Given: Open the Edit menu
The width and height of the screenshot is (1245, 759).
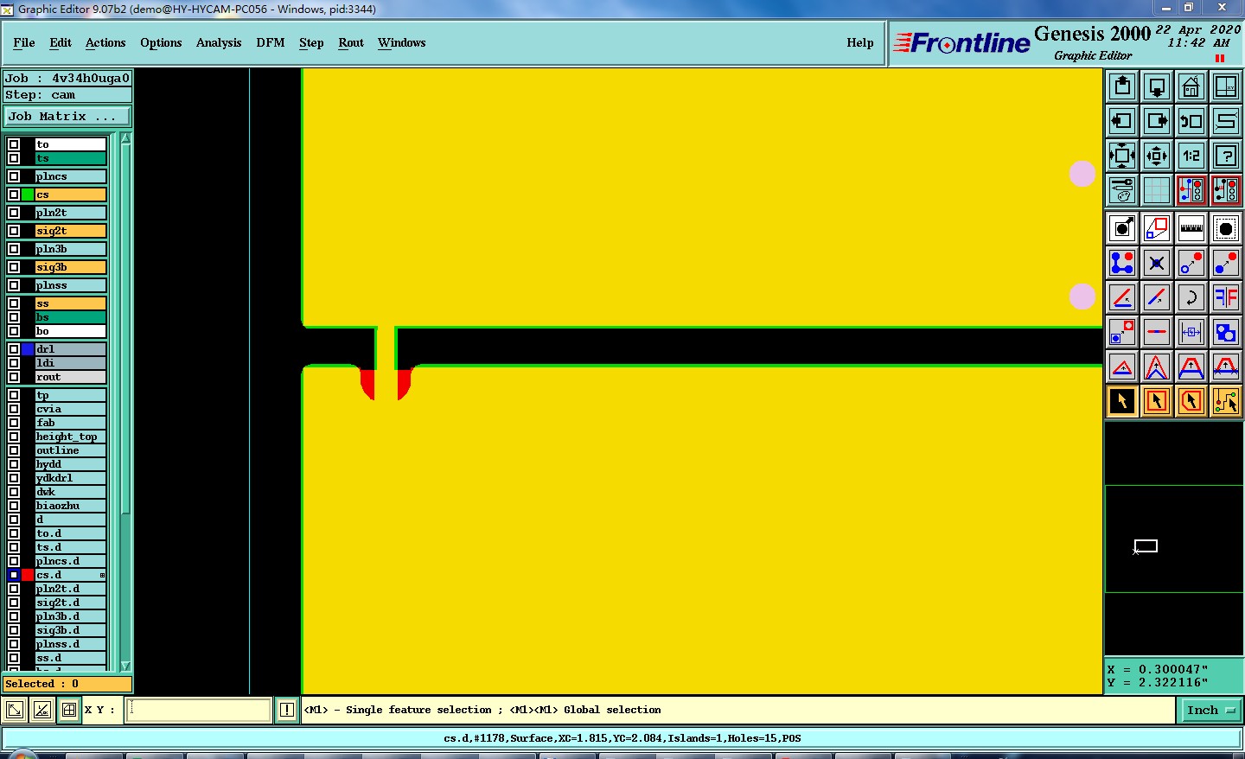Looking at the screenshot, I should tap(61, 42).
